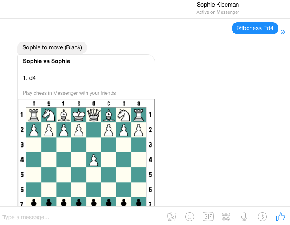
Task: Click the white pawn on g2
Action: 49,130
